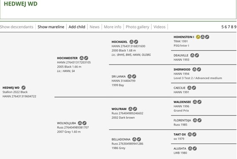Click the edit pencil icon beside SHERWOOD
Viewport: 237px width, 159px height.
tap(199, 69)
